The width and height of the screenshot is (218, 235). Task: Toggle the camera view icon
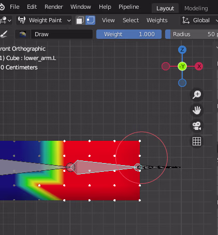pyautogui.click(x=197, y=126)
